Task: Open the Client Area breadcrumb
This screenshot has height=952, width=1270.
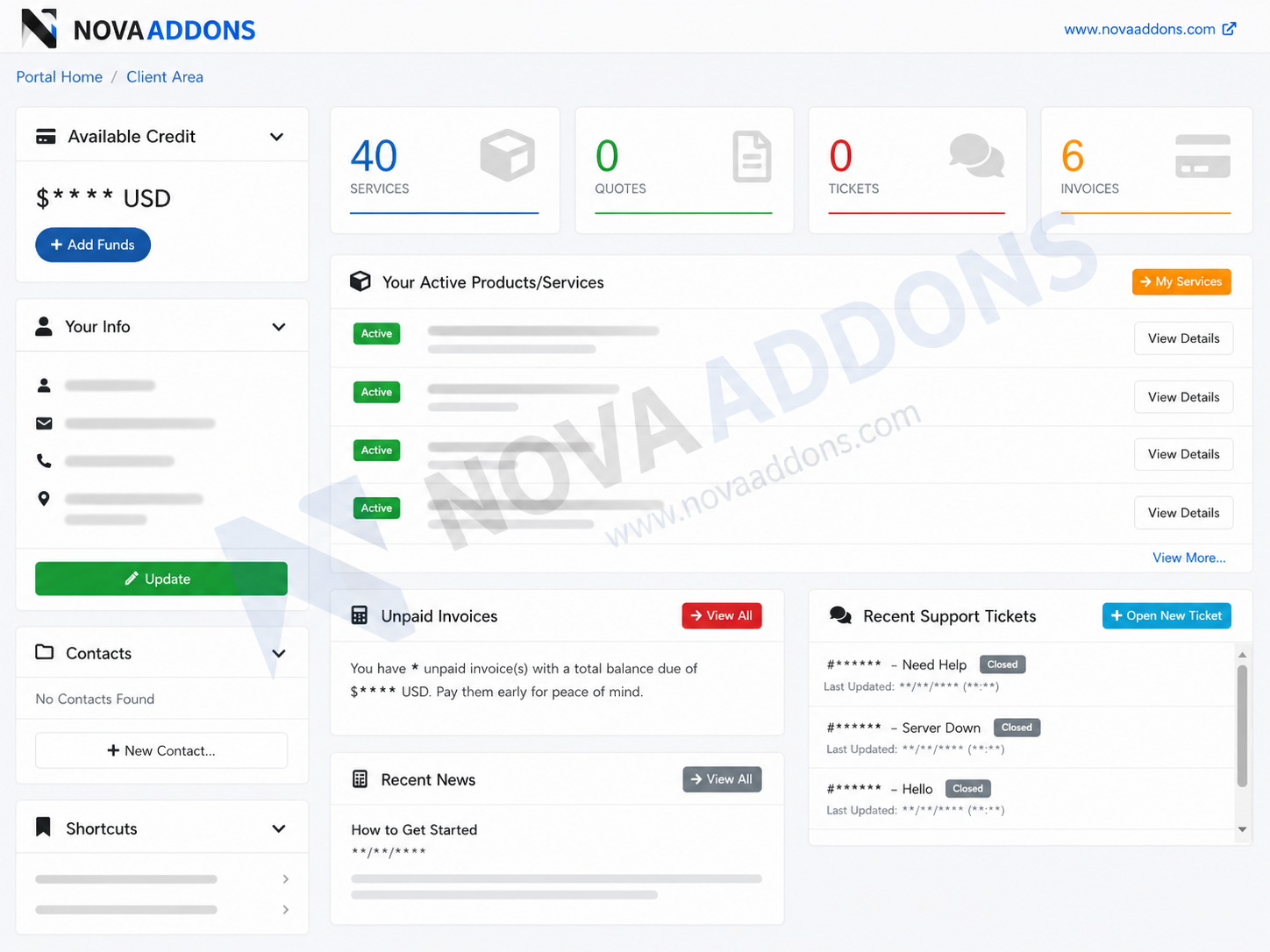Action: [165, 77]
